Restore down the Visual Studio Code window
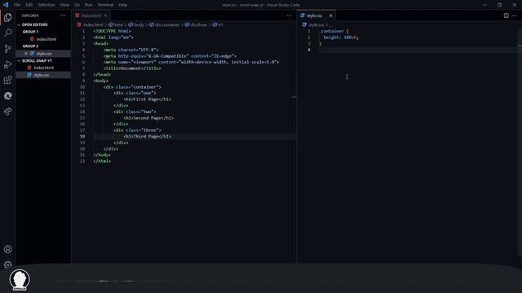This screenshot has height=293, width=522. coord(499,5)
